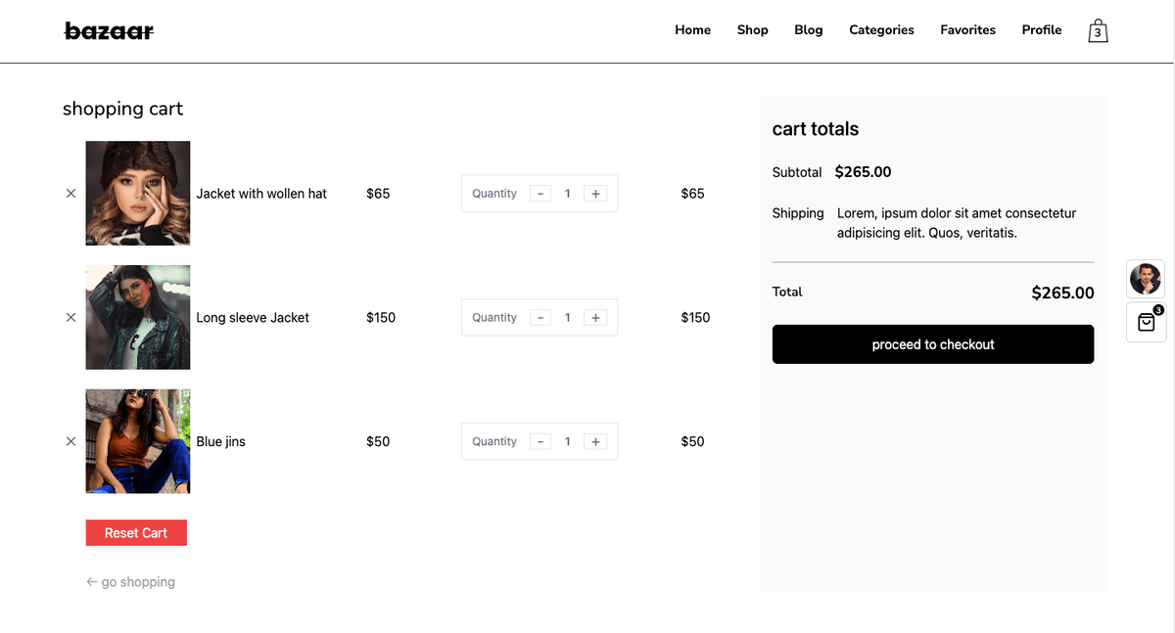Click the user avatar on right edge

point(1146,279)
